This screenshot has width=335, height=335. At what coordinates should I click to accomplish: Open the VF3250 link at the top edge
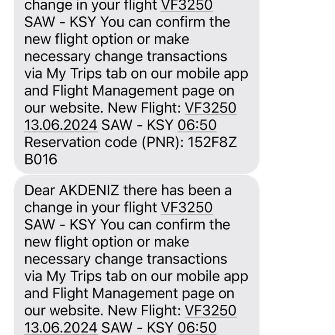[187, 5]
